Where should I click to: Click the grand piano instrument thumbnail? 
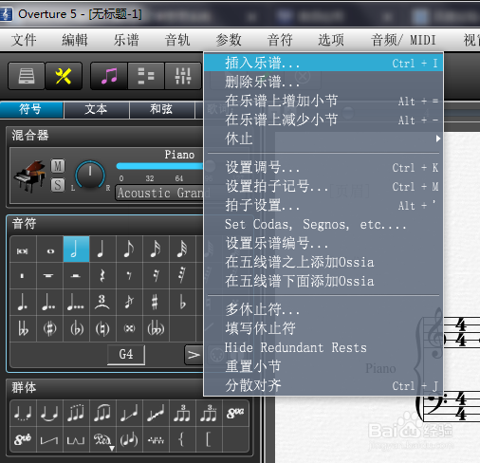pos(30,176)
